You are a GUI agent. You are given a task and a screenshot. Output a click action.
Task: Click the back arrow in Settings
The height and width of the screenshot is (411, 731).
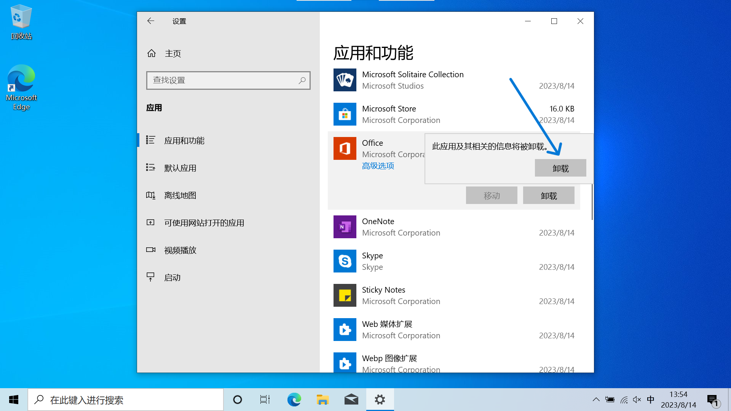click(151, 21)
